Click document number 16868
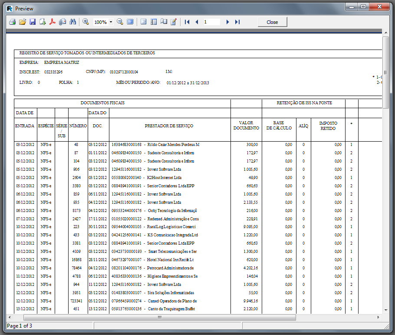 [76, 259]
